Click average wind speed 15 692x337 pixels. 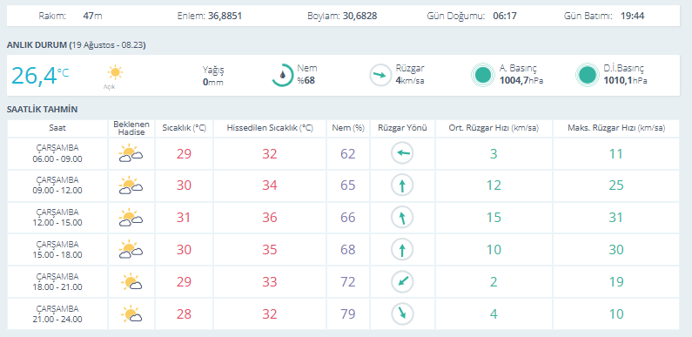click(x=494, y=218)
